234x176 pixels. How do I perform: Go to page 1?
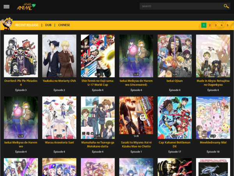[204, 25]
